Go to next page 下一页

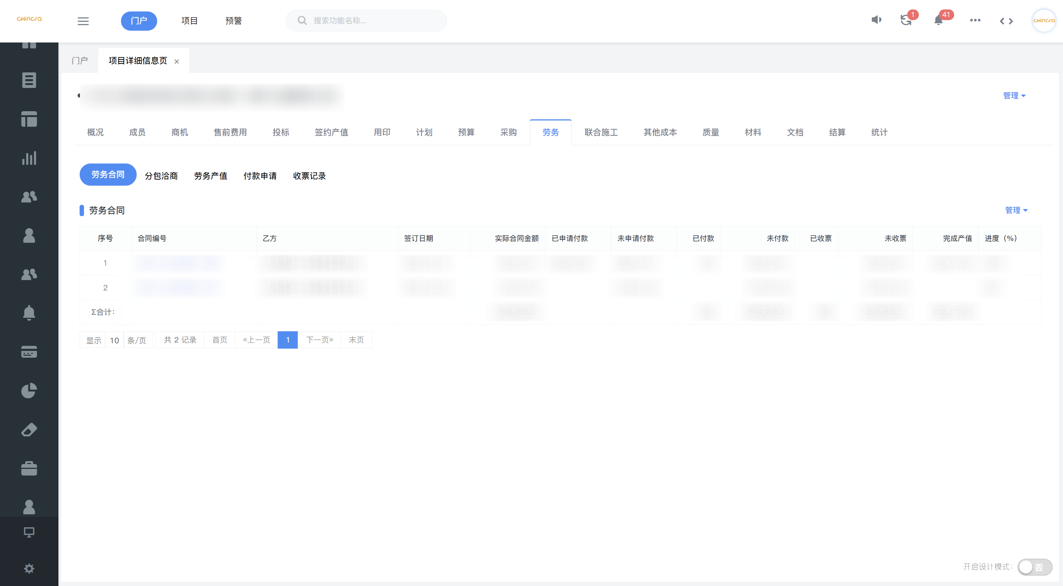pyautogui.click(x=320, y=340)
